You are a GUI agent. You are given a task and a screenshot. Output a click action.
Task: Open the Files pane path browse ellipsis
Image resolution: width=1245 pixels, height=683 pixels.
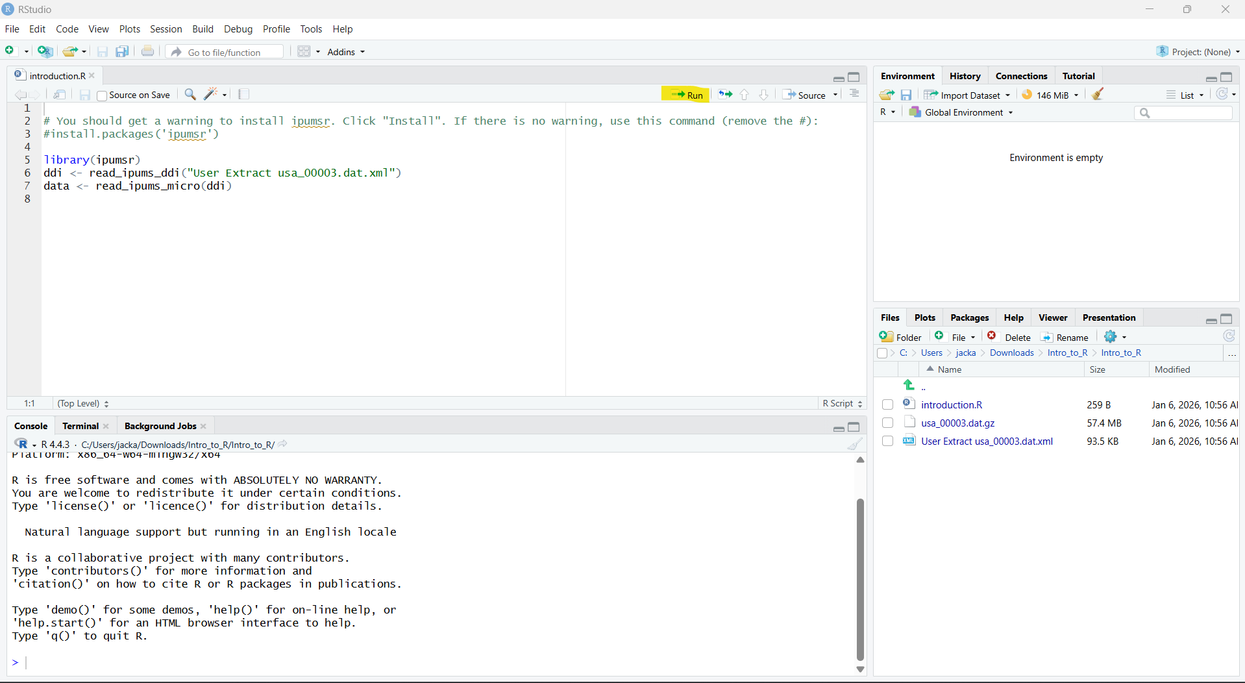(x=1231, y=353)
